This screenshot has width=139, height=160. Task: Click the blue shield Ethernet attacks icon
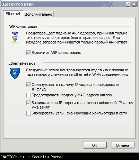(15, 73)
